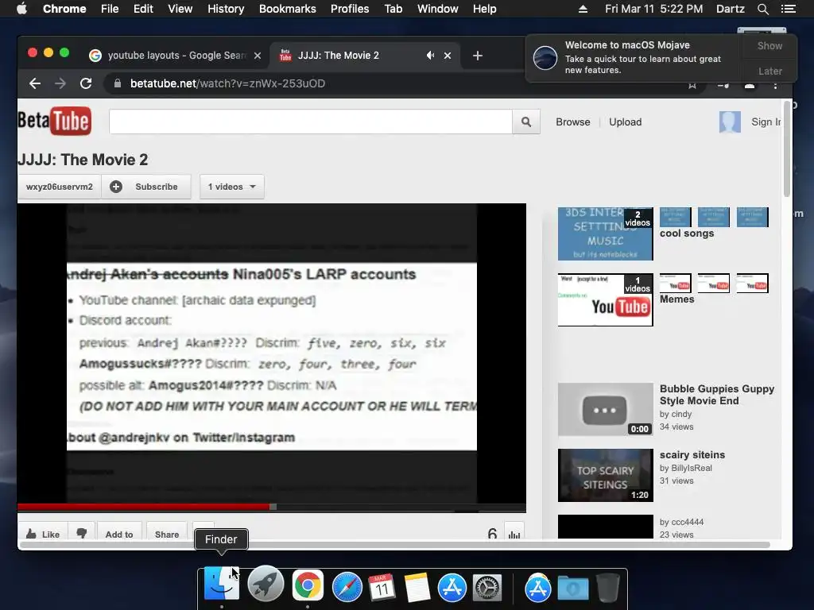The width and height of the screenshot is (814, 610).
Task: Open System Preferences gear in dock
Action: 487,587
